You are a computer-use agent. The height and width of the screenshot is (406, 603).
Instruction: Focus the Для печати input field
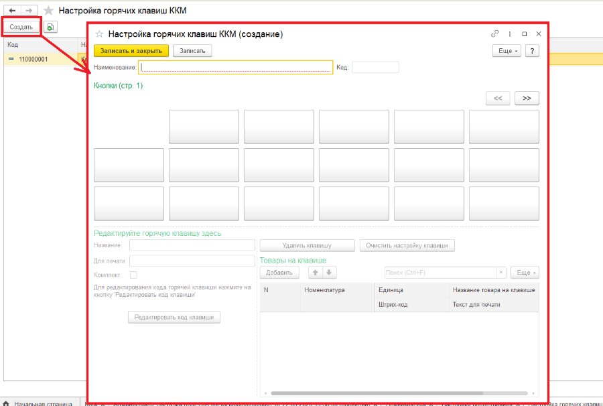[x=192, y=261]
